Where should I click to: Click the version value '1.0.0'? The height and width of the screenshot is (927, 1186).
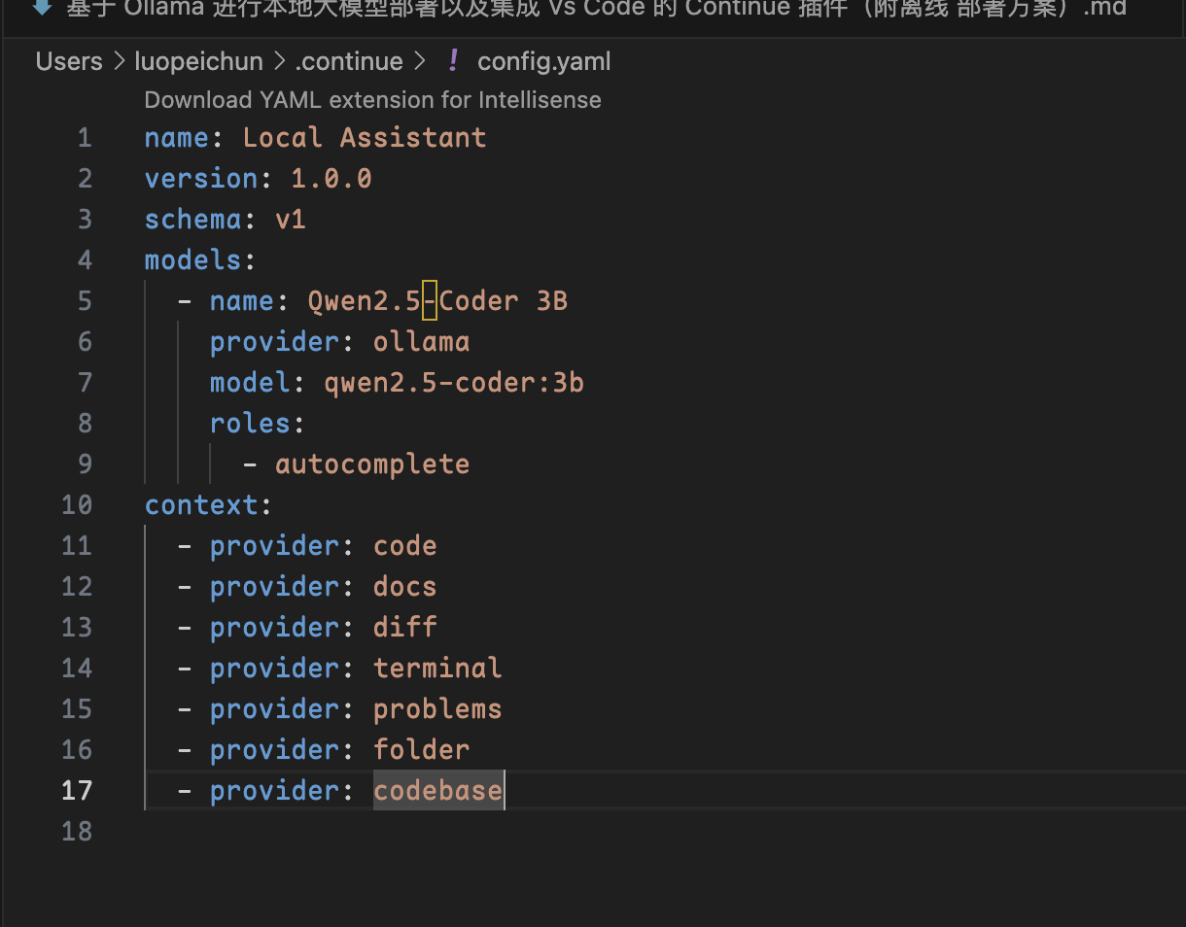click(331, 179)
